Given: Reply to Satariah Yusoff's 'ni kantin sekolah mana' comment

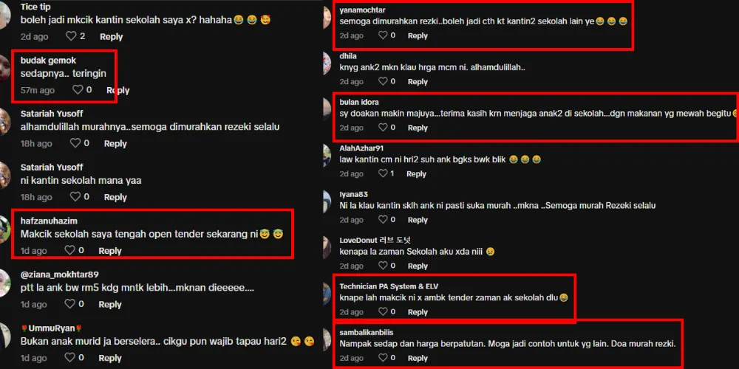Looking at the screenshot, I should 115,197.
